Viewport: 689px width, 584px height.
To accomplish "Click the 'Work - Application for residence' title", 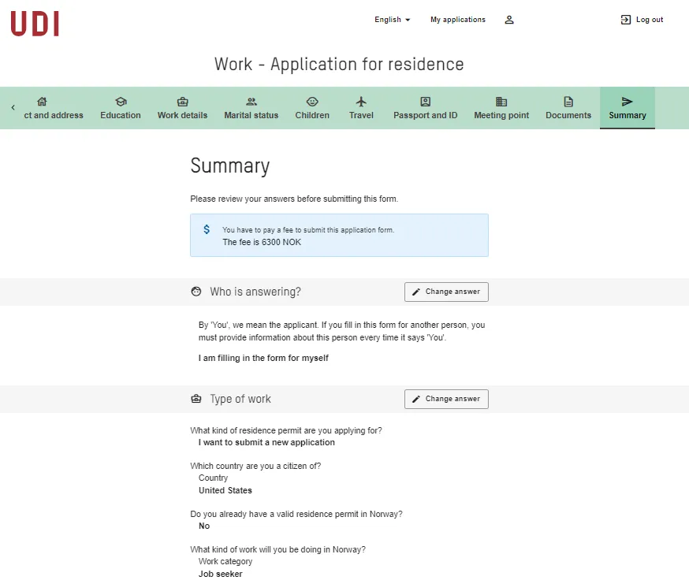I will click(339, 64).
